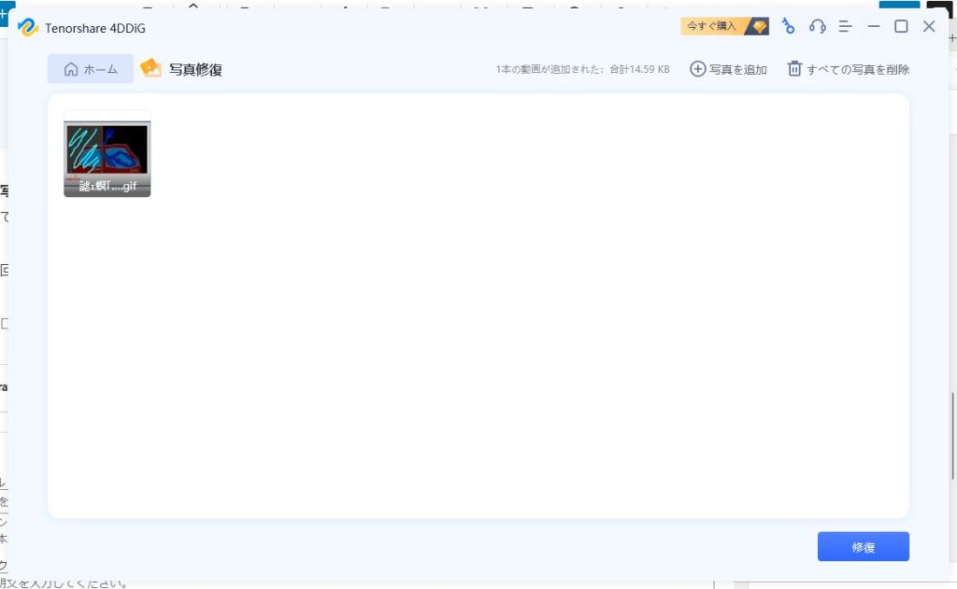Open registration via the key icon

(x=788, y=26)
